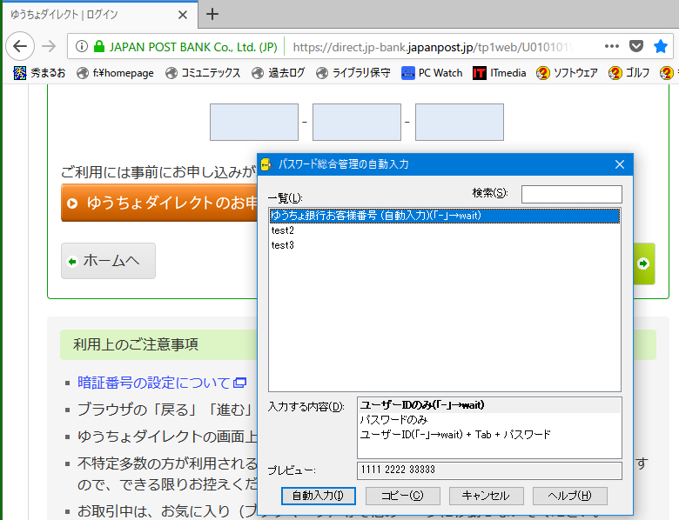Screen dimensions: 679x520
Task: Open the 暗証番号の設定について link
Action: (154, 383)
